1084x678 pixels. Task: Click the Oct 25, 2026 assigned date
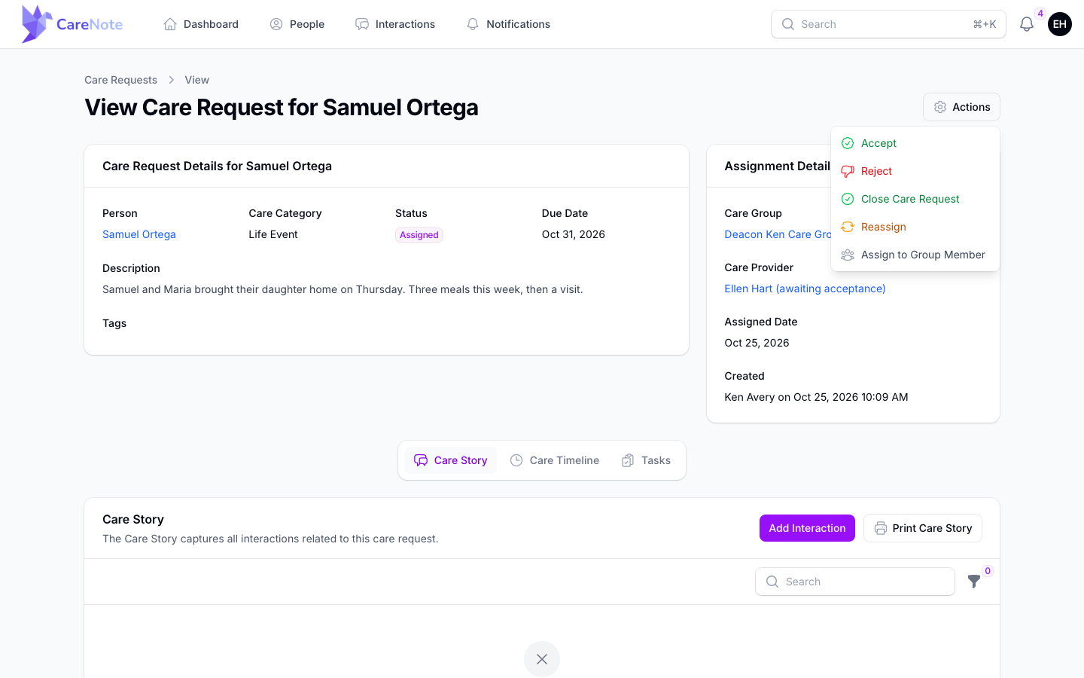tap(757, 343)
